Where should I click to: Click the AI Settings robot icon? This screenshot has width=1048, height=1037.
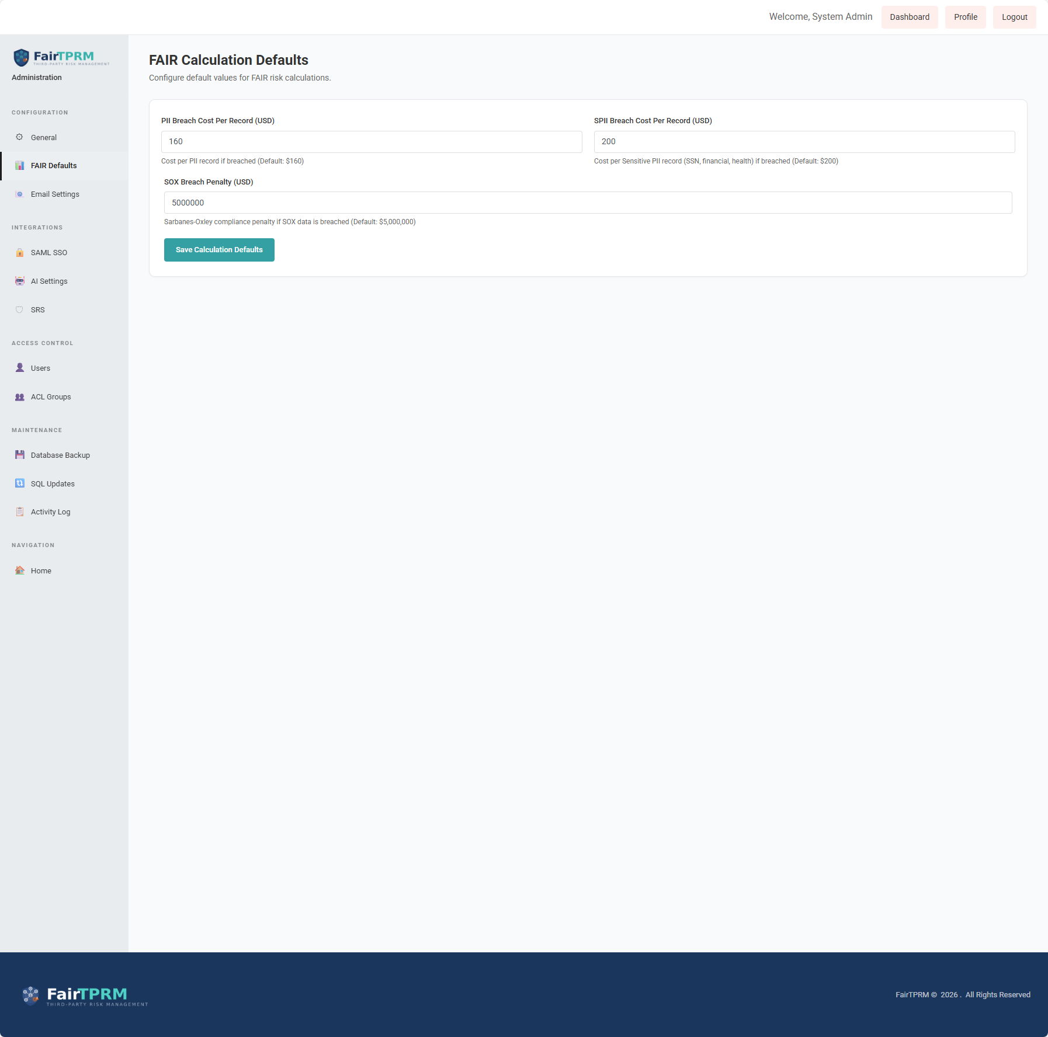19,281
